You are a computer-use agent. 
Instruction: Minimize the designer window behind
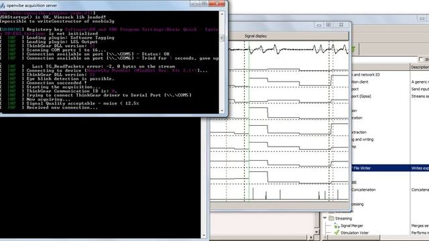pos(422,19)
